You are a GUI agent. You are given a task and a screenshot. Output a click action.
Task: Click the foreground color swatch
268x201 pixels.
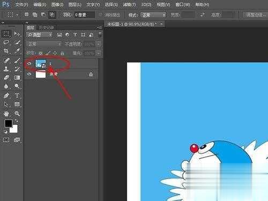pos(9,123)
